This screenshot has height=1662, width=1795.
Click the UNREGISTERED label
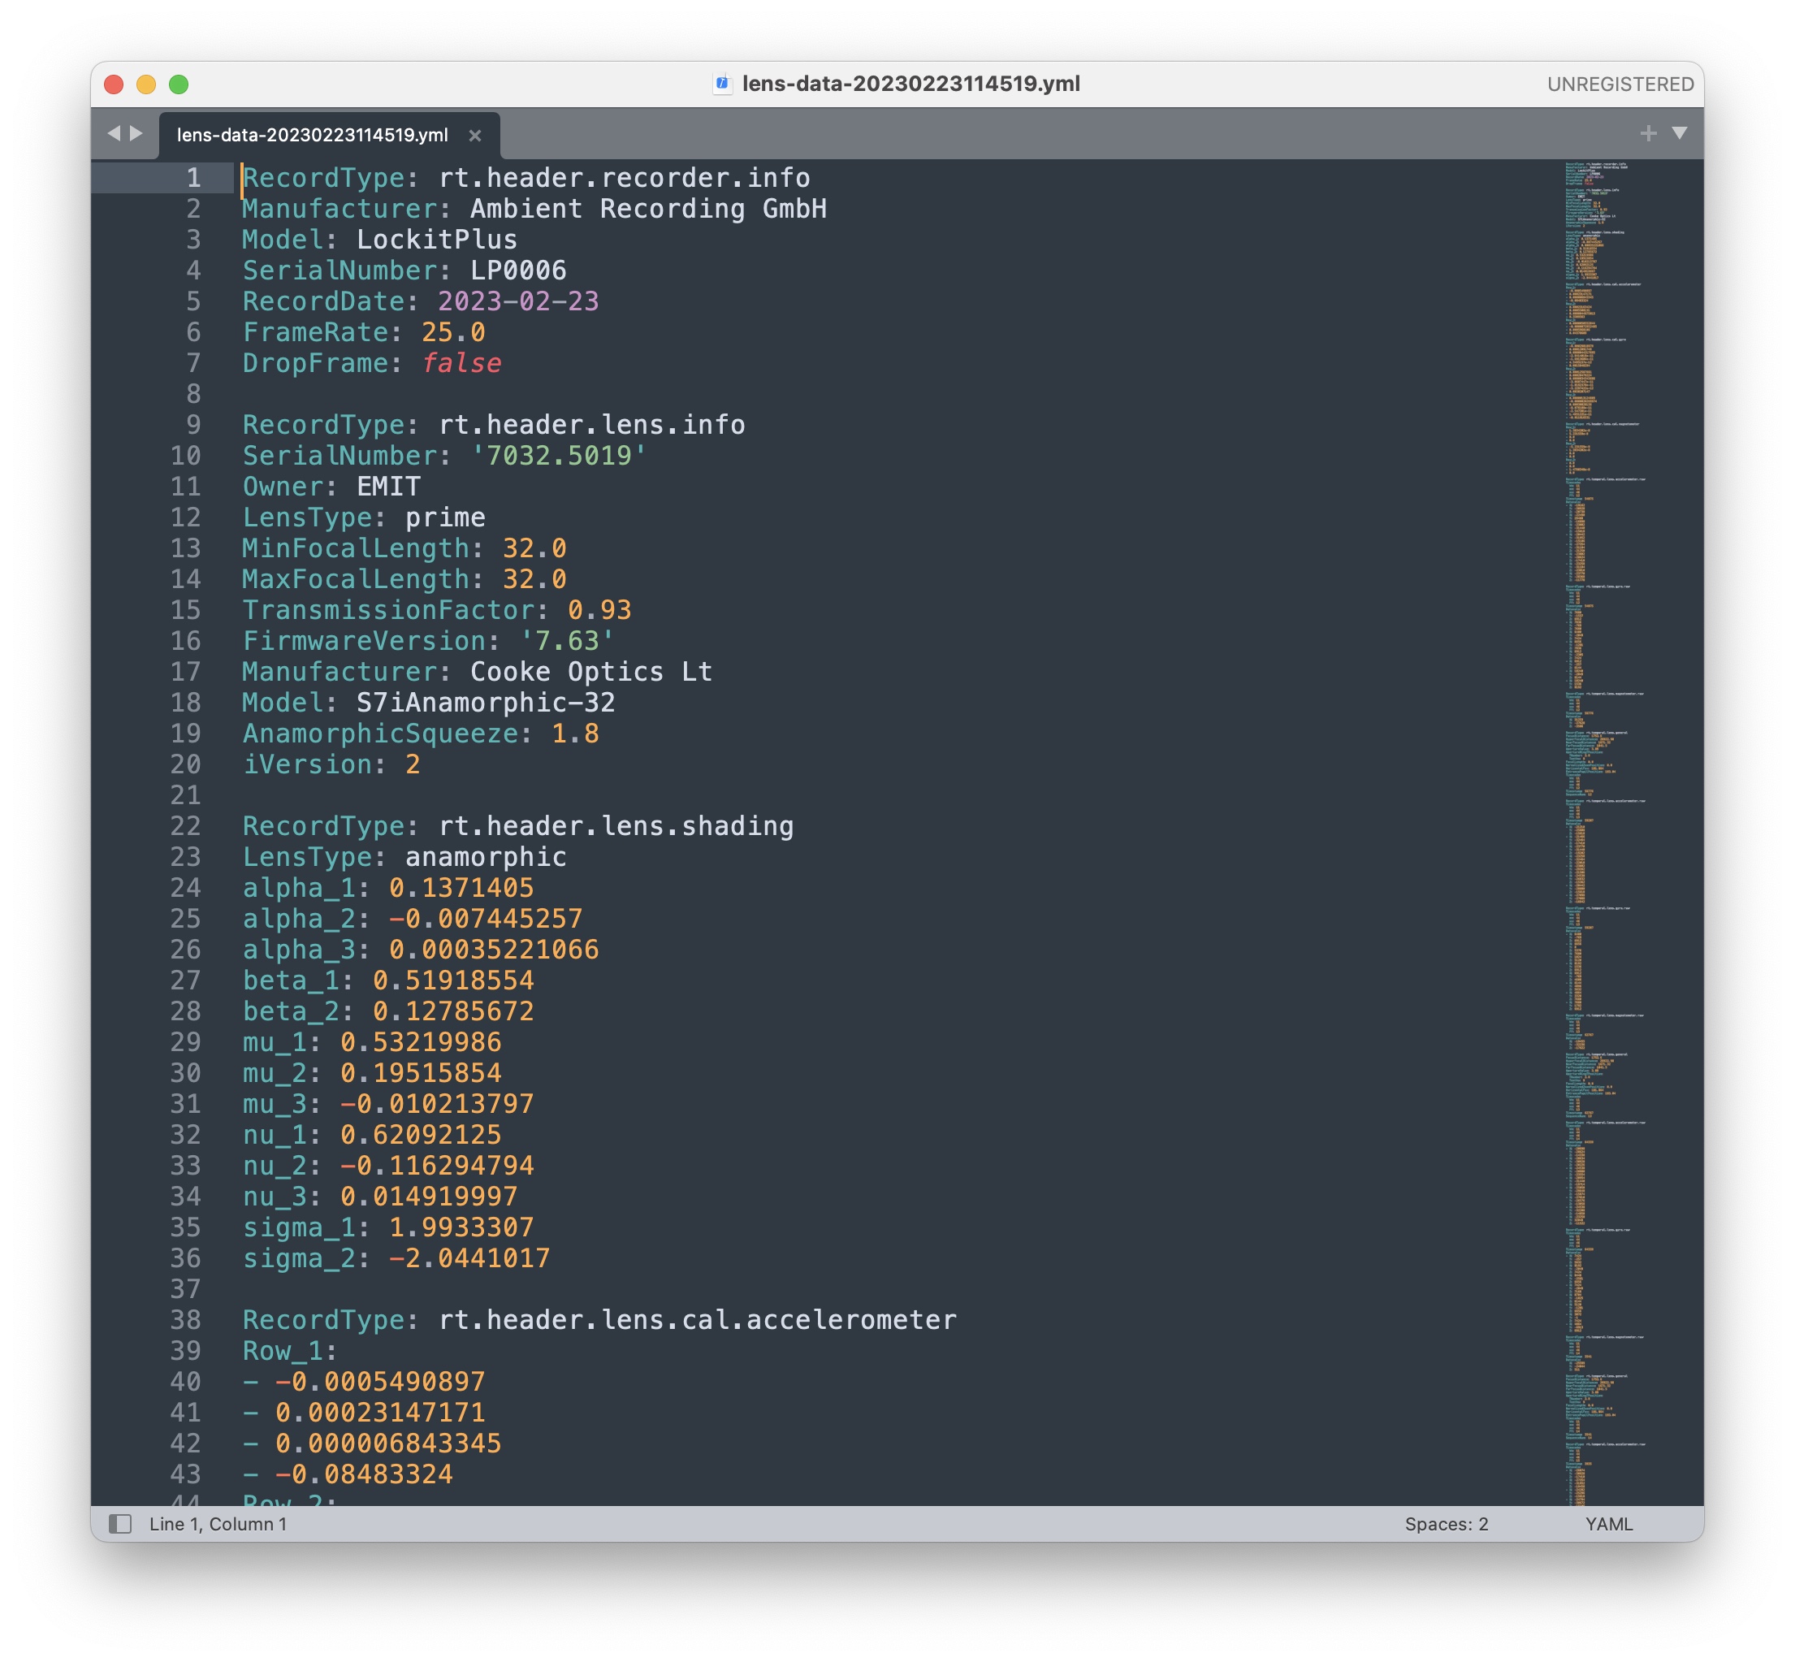coord(1620,84)
